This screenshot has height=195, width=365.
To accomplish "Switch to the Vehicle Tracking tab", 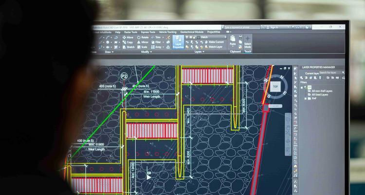I will [167, 32].
